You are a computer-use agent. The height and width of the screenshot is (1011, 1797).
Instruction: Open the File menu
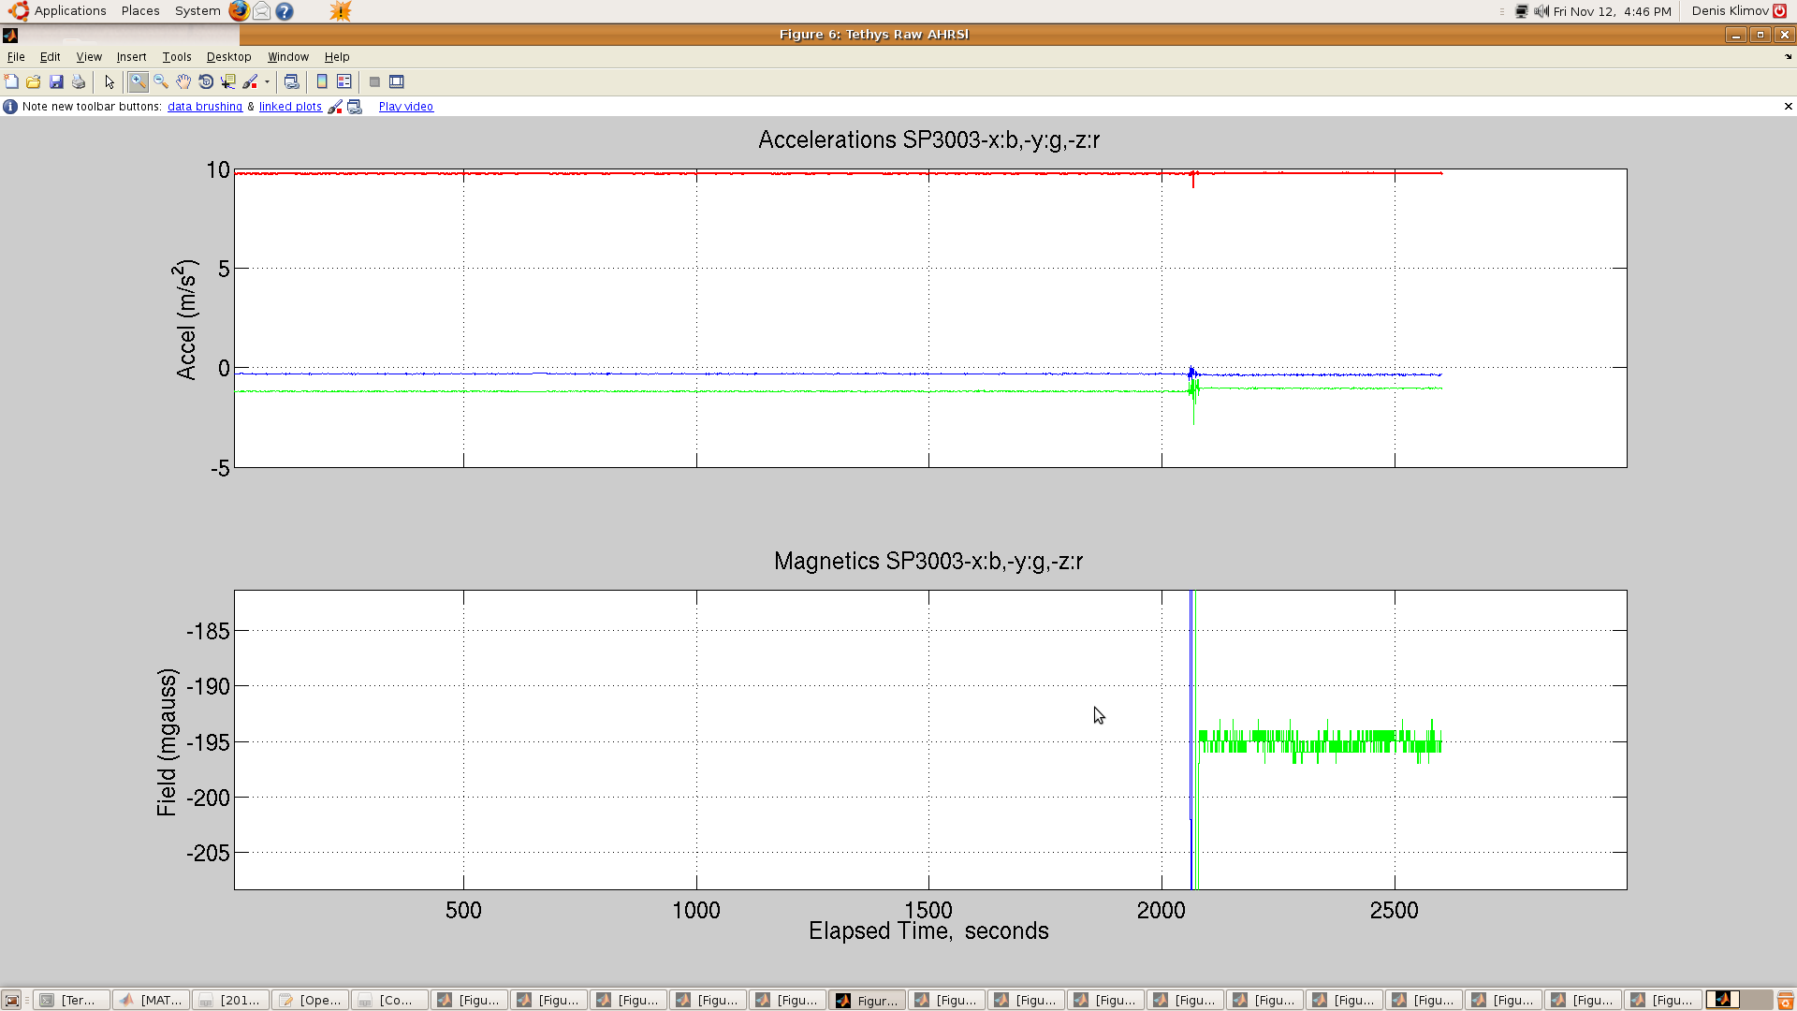coord(16,57)
